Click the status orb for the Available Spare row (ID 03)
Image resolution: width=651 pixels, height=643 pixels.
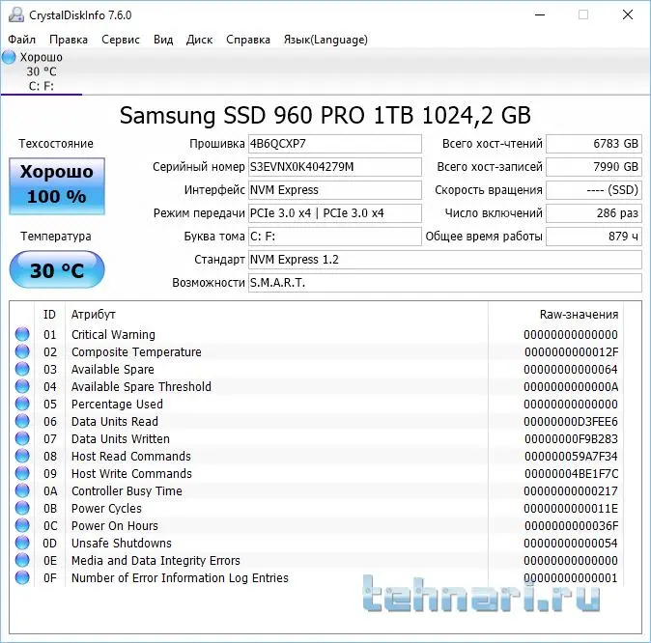22,369
